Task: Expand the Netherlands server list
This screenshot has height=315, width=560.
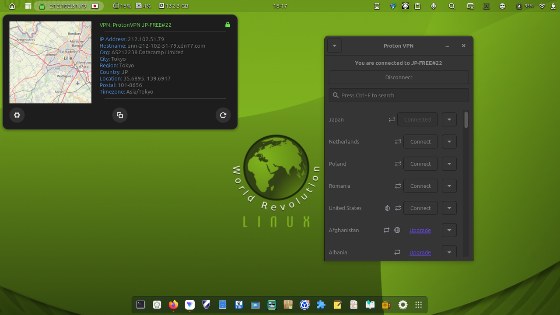Action: point(449,142)
